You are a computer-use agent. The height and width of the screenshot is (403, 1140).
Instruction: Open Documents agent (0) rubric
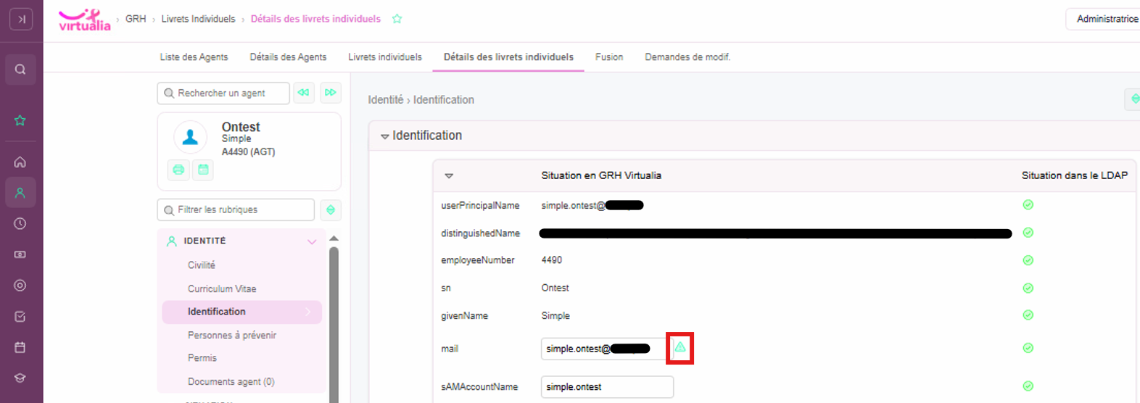231,381
